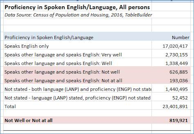The image size is (194, 134).
Task: Click the highlighted value 626,885
Action: [x=179, y=72]
